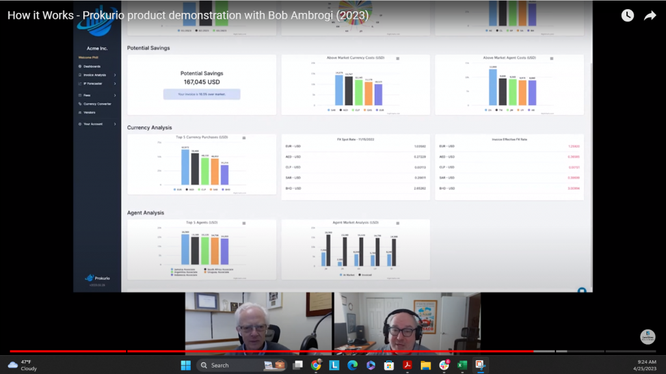Click the 167,045 USD savings figure
Screen dimensions: 666x374
(x=202, y=82)
